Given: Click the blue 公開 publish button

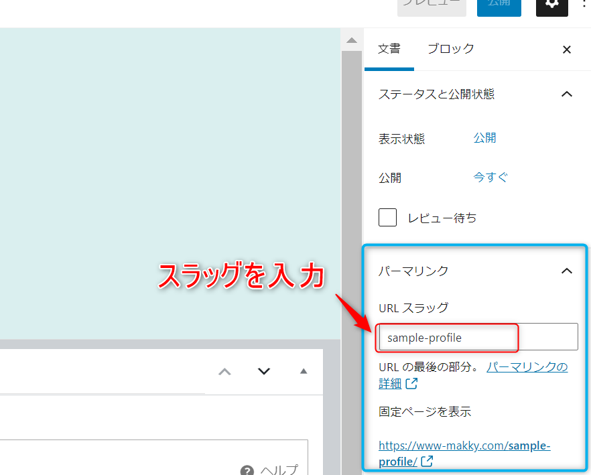Looking at the screenshot, I should (x=499, y=7).
